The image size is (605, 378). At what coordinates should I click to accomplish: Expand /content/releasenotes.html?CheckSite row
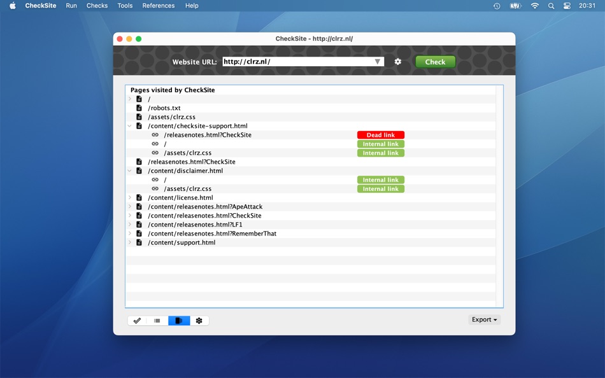(130, 216)
